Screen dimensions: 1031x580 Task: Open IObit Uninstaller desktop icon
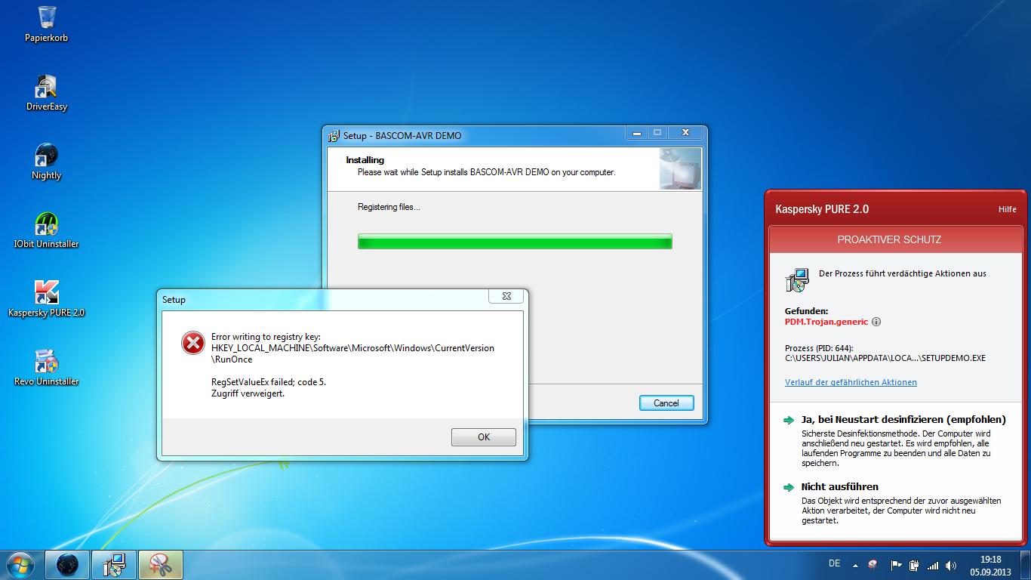tap(46, 230)
